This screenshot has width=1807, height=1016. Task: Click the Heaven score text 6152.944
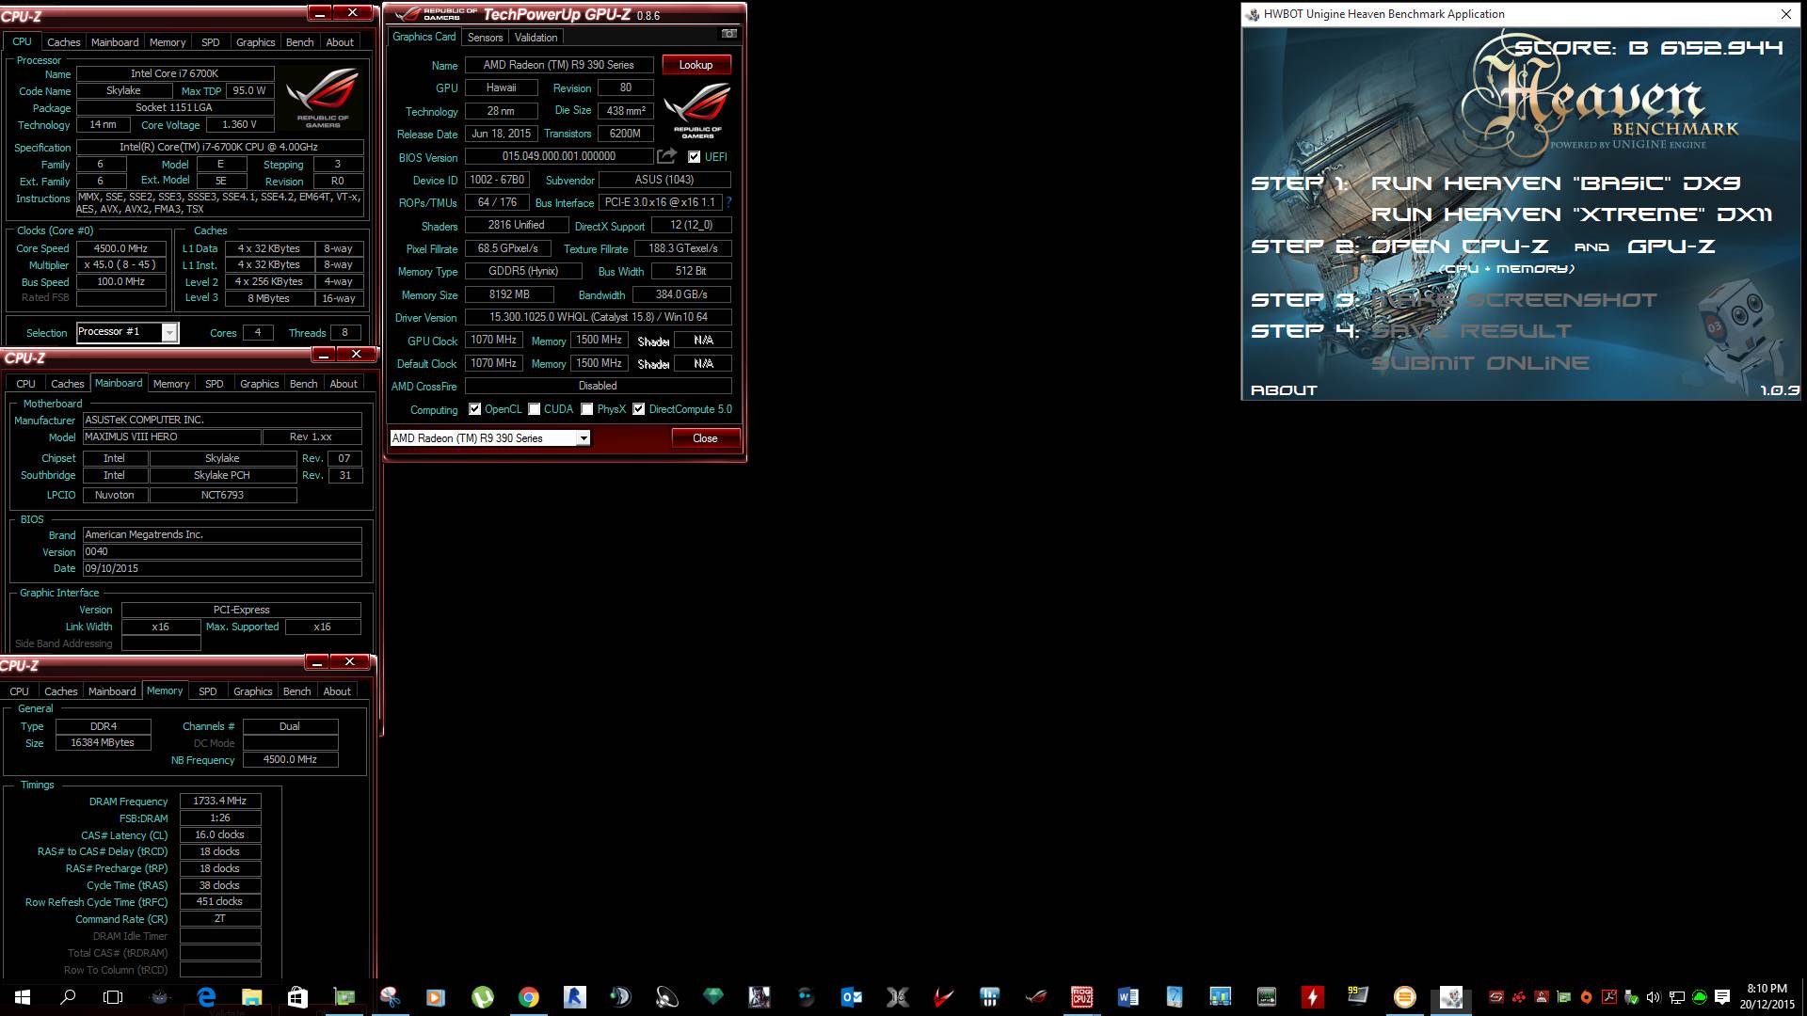(1721, 48)
